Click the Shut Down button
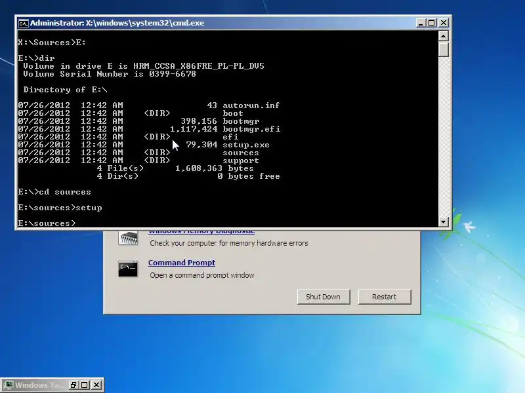 click(324, 297)
